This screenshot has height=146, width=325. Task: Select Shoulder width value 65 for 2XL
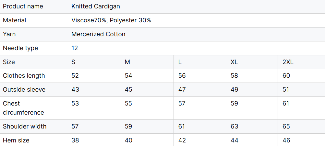point(286,127)
